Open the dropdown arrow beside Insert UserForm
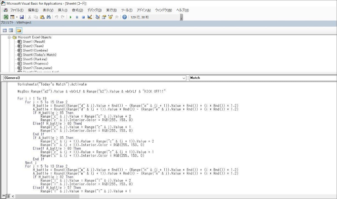 (x=17, y=17)
